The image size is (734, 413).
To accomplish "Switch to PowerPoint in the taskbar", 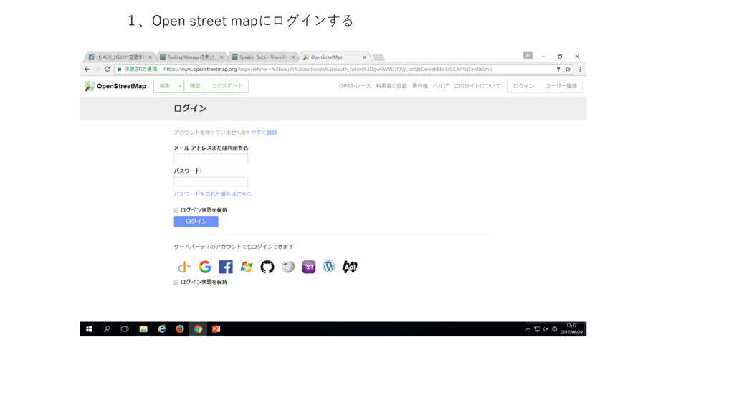I will click(x=216, y=329).
